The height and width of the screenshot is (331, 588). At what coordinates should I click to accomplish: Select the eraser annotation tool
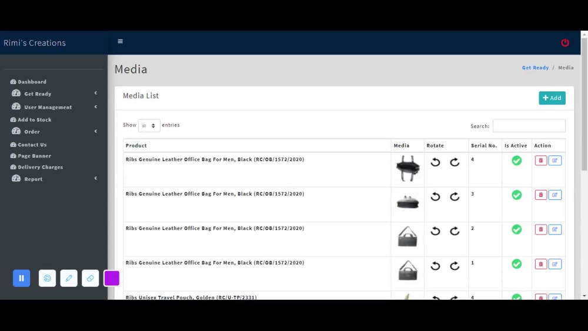(x=91, y=278)
